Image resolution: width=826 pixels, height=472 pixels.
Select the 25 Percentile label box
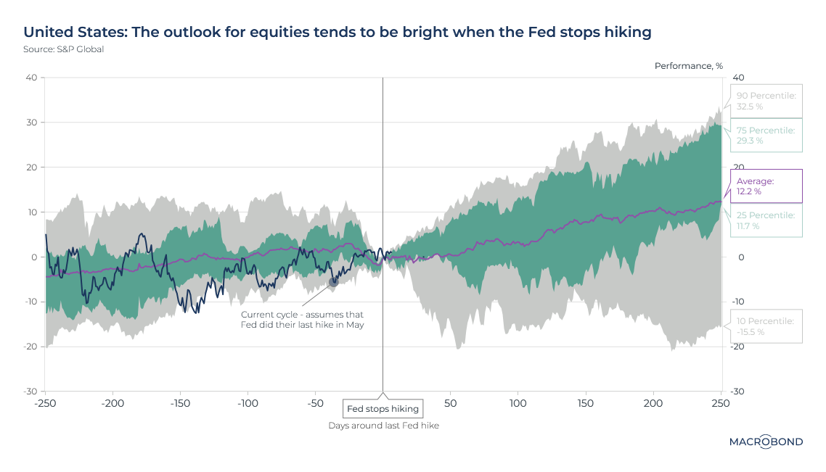(x=766, y=220)
